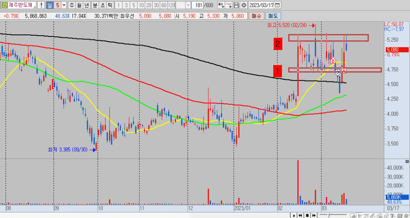Image resolution: width=410 pixels, height=218 pixels.
Task: Switch chart to minute 분 period
Action: click(x=95, y=5)
